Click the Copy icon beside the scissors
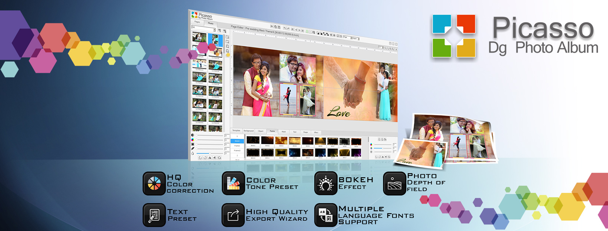This screenshot has height=231, width=608. pyautogui.click(x=275, y=27)
